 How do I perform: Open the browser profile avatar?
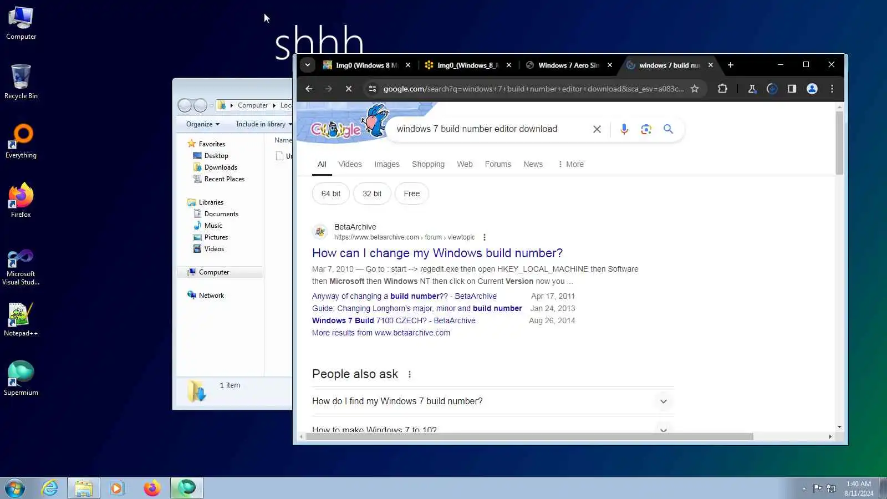[812, 89]
